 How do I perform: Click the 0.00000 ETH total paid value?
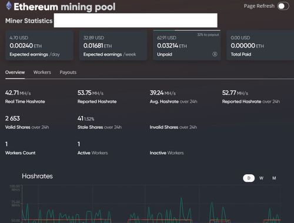(x=247, y=46)
